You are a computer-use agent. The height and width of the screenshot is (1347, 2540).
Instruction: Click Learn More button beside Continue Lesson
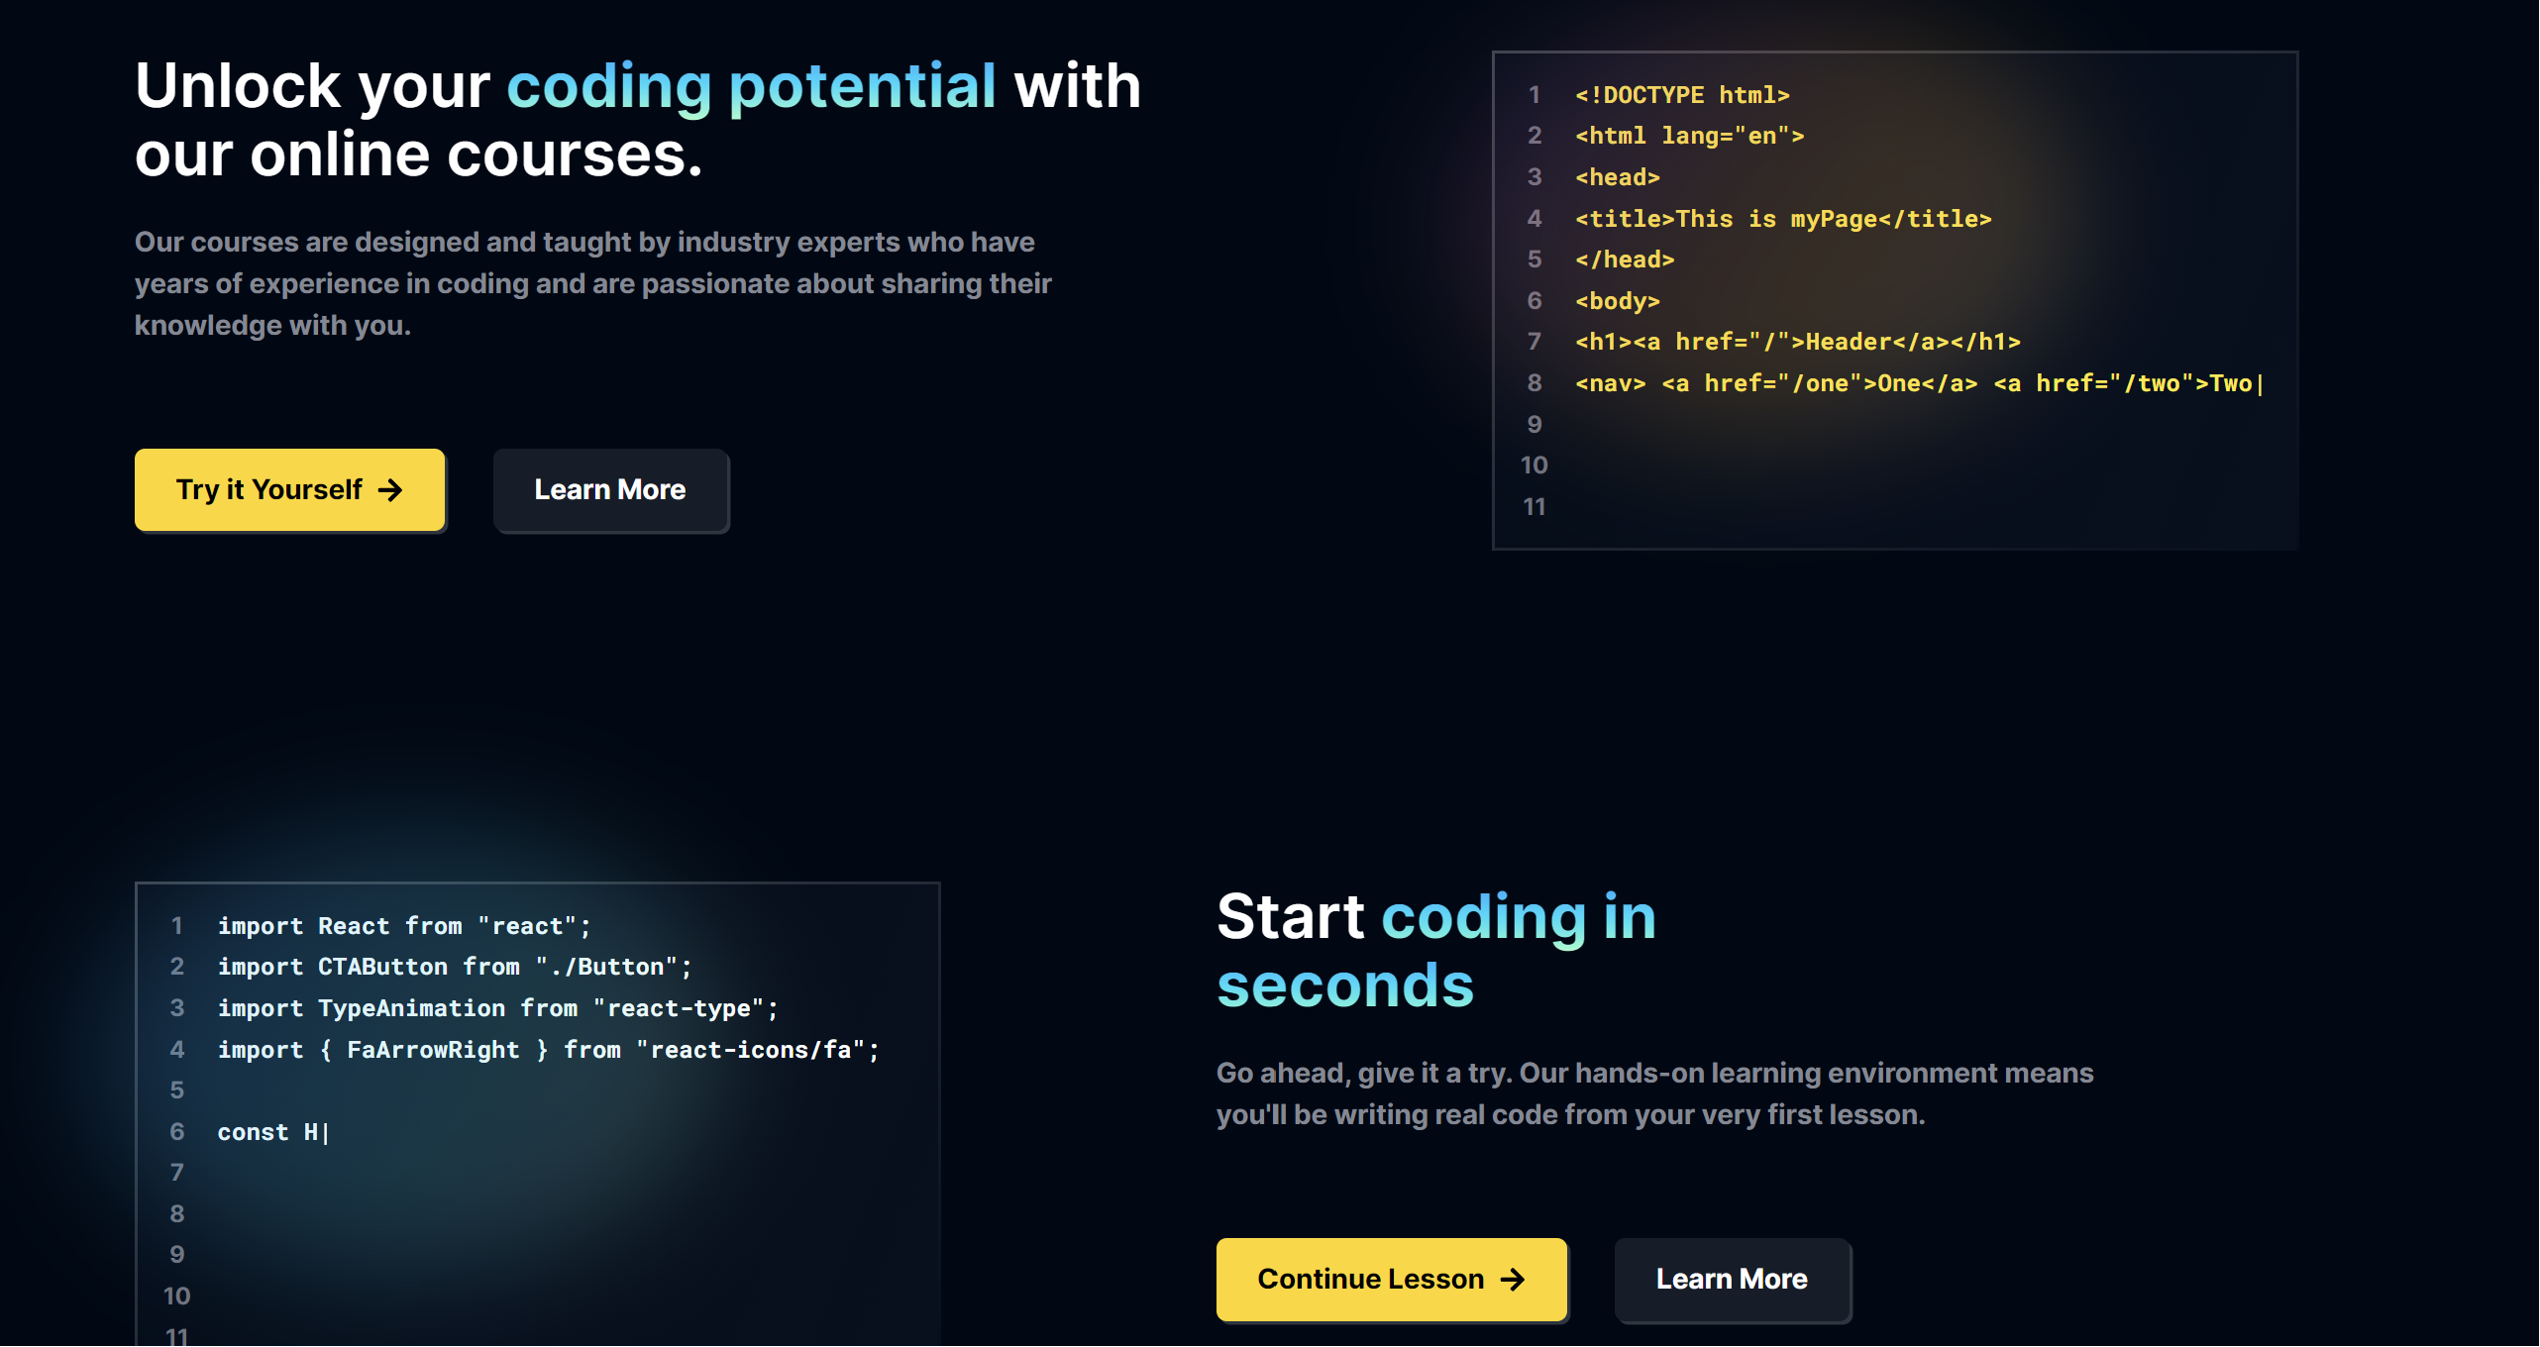(x=1732, y=1280)
